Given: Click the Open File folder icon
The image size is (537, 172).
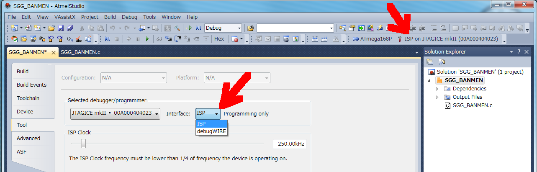Looking at the screenshot, I should 51,28.
